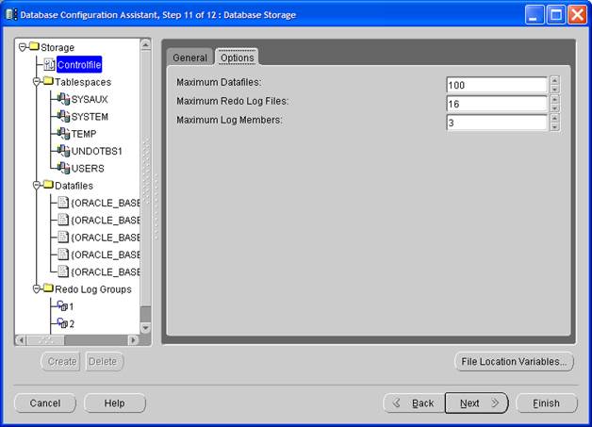
Task: Decrease Maximum Redo Log Files value
Action: 554,108
